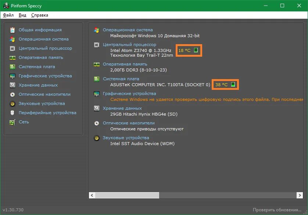
Task: Open the Файл menu
Action: [x=8, y=15]
